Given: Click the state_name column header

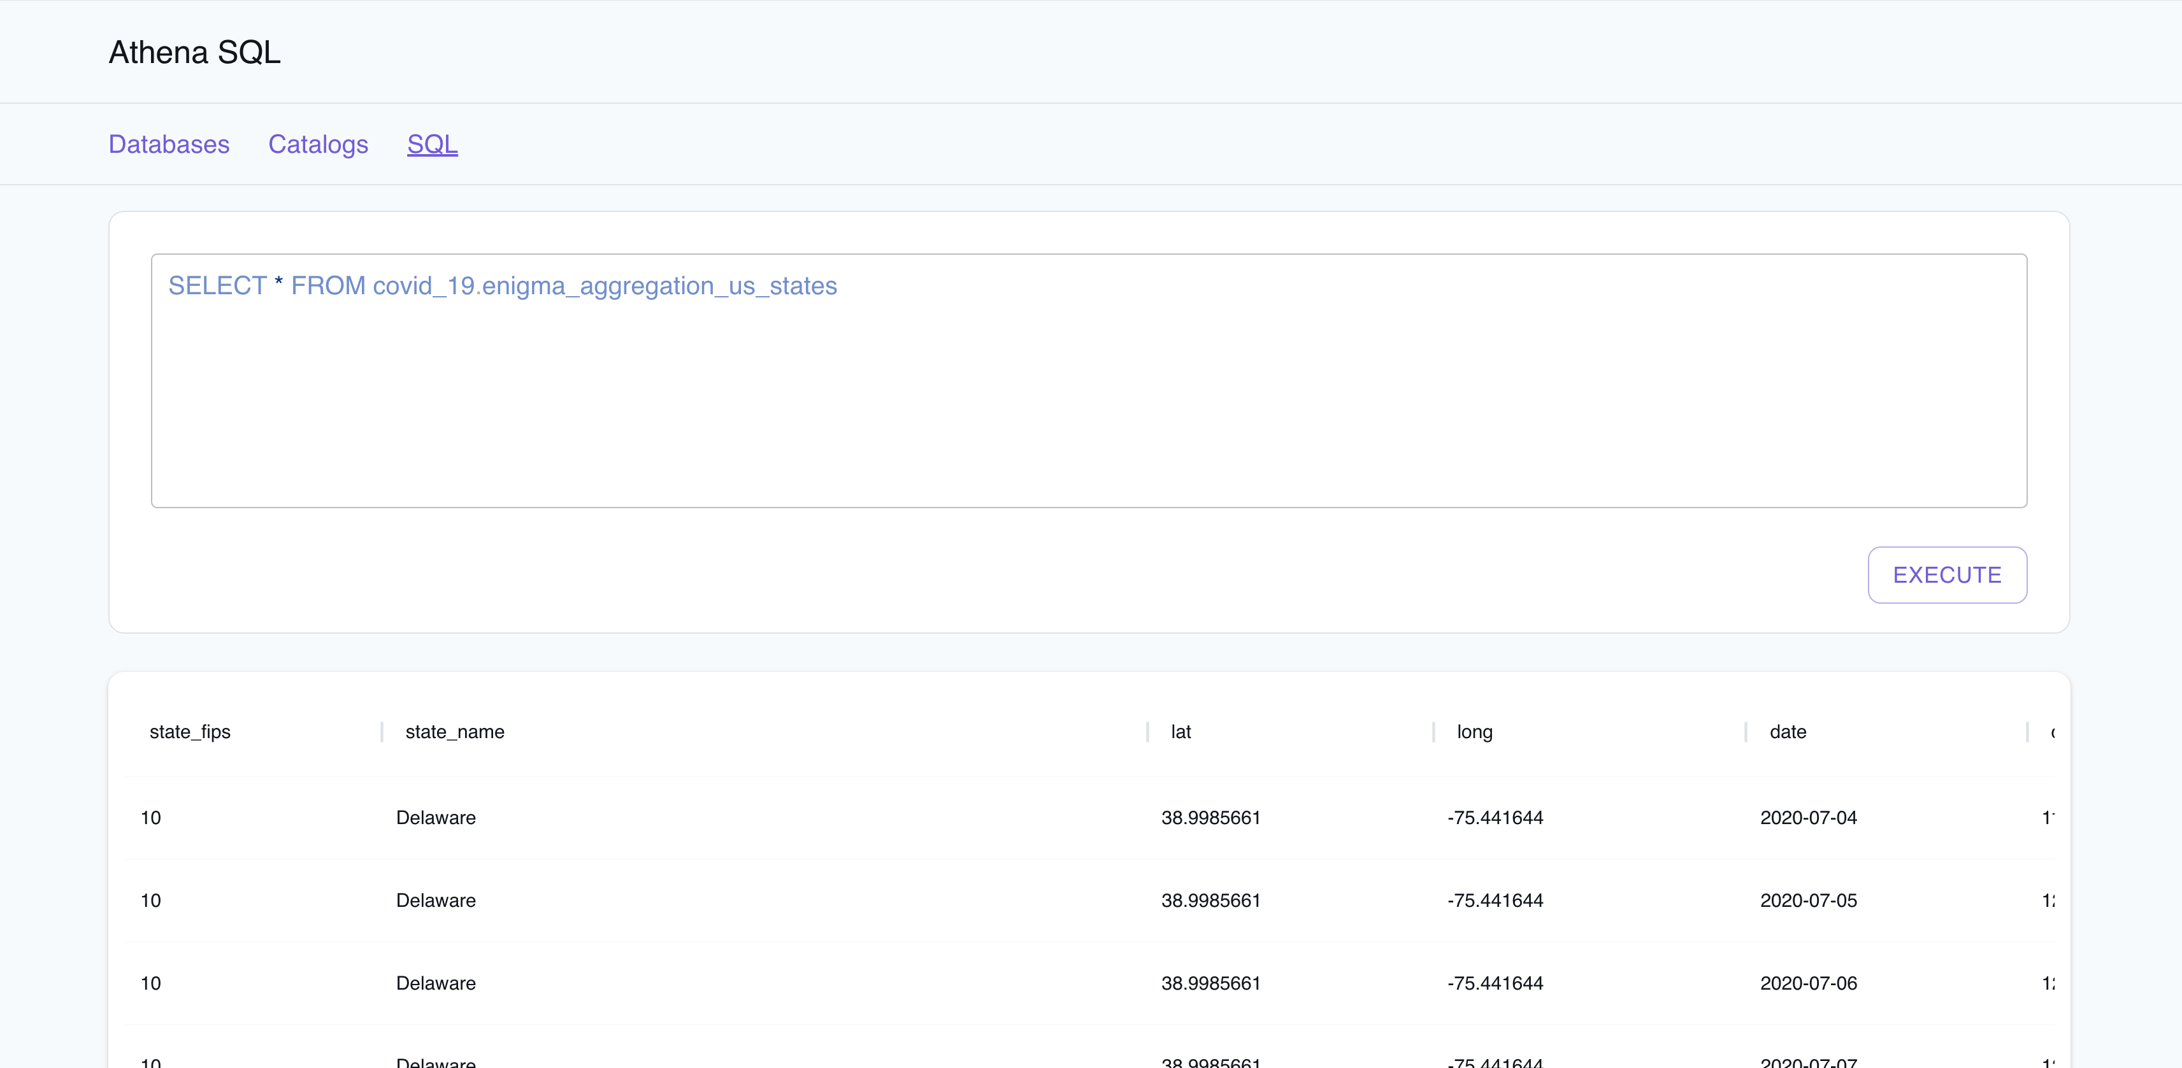Looking at the screenshot, I should (455, 732).
